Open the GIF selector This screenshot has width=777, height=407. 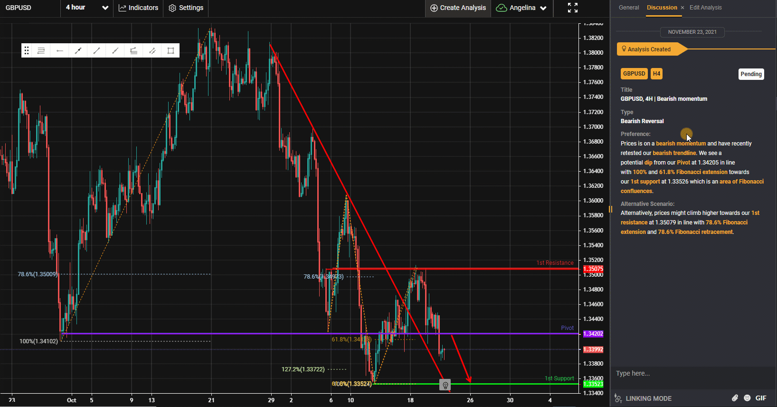[x=761, y=398]
